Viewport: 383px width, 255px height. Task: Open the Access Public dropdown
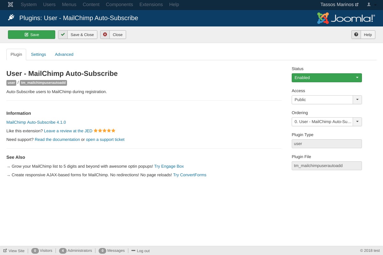[327, 100]
